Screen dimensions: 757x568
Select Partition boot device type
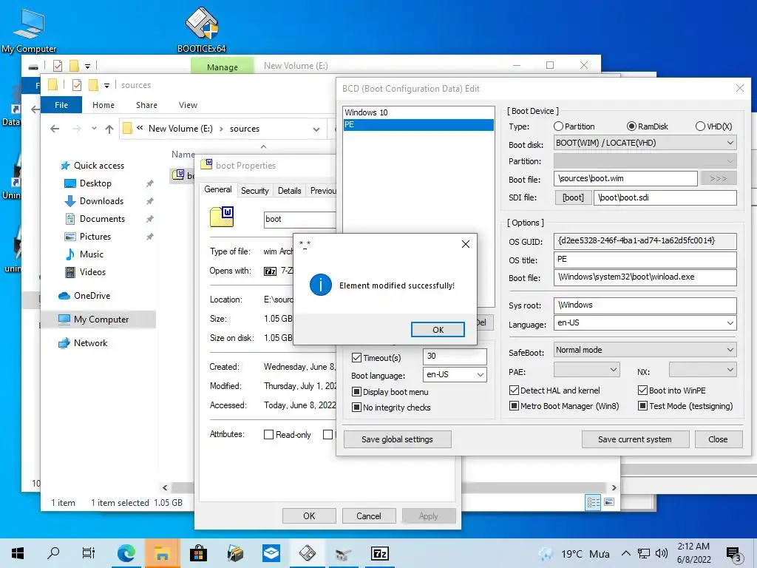(574, 126)
